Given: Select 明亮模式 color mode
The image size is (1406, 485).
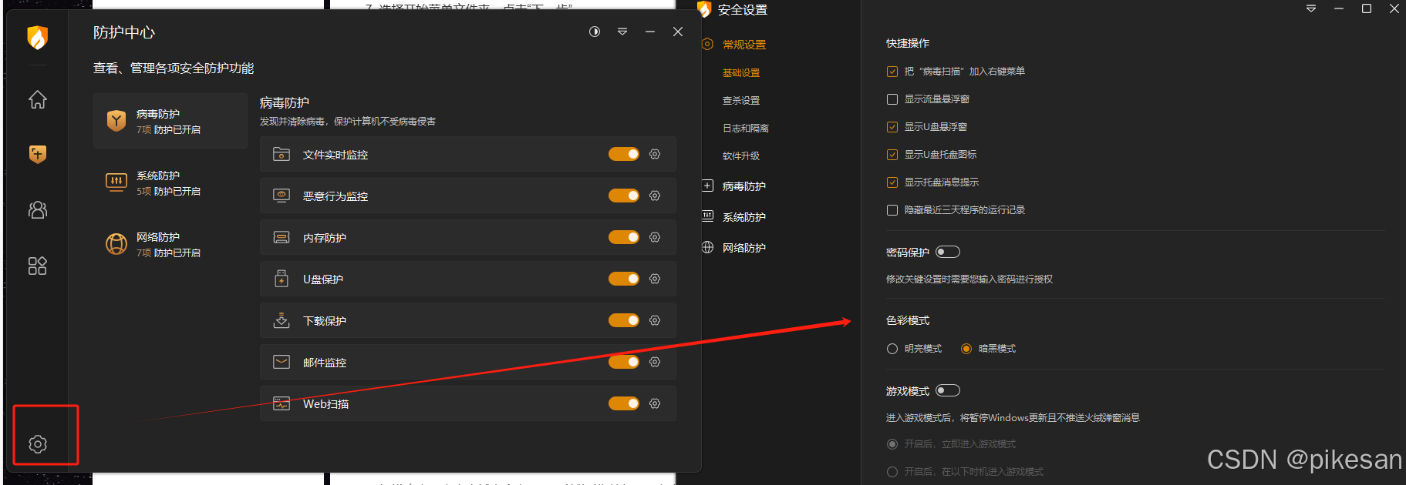Looking at the screenshot, I should coord(892,349).
